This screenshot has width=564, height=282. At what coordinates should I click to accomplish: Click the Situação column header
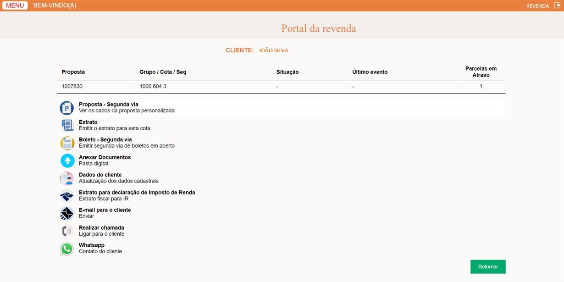288,72
